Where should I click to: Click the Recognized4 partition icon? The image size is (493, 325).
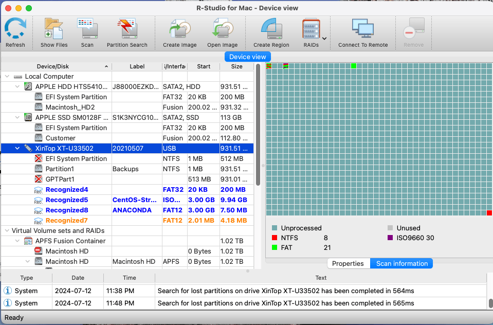(39, 190)
